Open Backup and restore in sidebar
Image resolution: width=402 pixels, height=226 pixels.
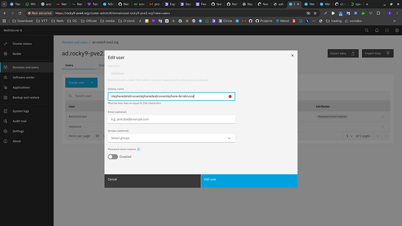coord(27,97)
